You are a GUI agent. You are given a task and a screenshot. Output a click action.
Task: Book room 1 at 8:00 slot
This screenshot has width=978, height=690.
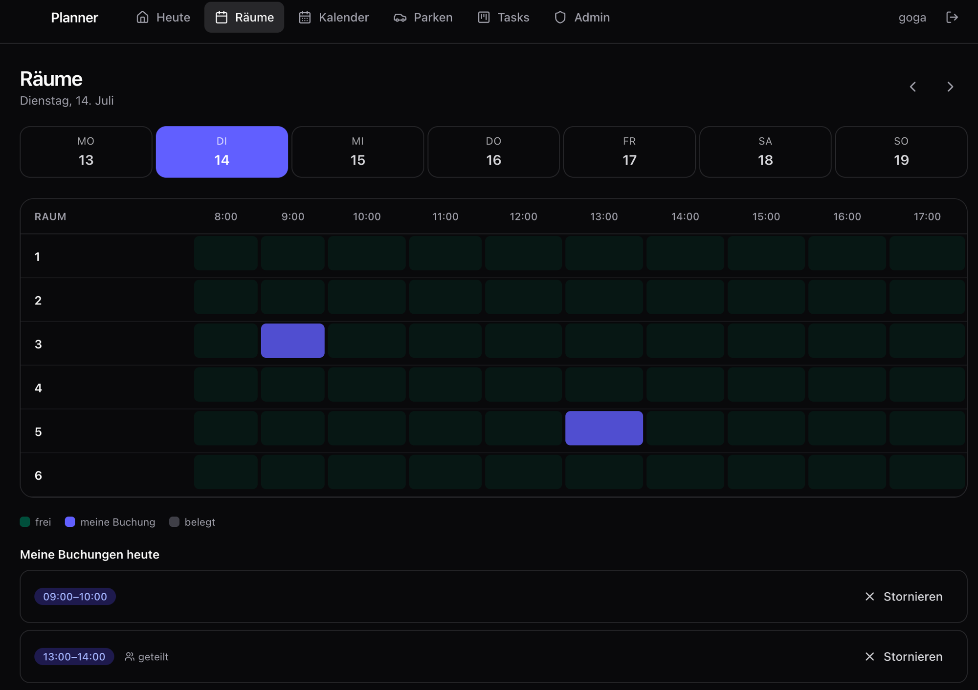(x=226, y=253)
